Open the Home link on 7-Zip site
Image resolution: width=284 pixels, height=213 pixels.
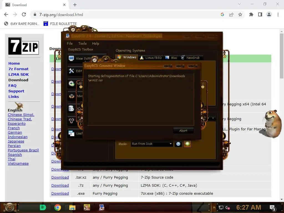[x=14, y=64]
